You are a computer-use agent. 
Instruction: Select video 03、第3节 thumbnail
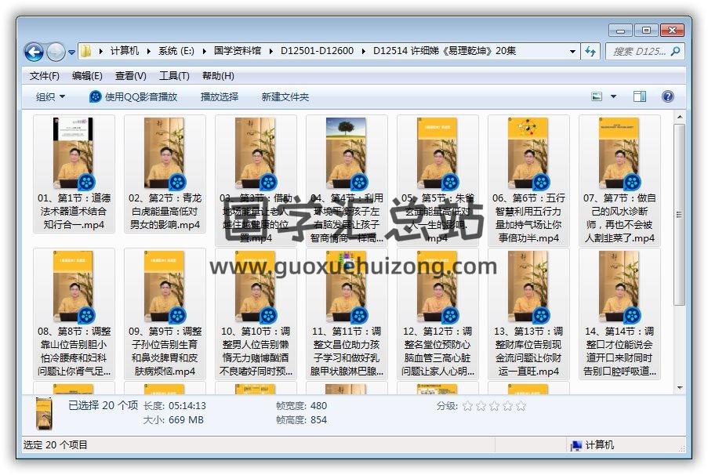tap(256, 153)
